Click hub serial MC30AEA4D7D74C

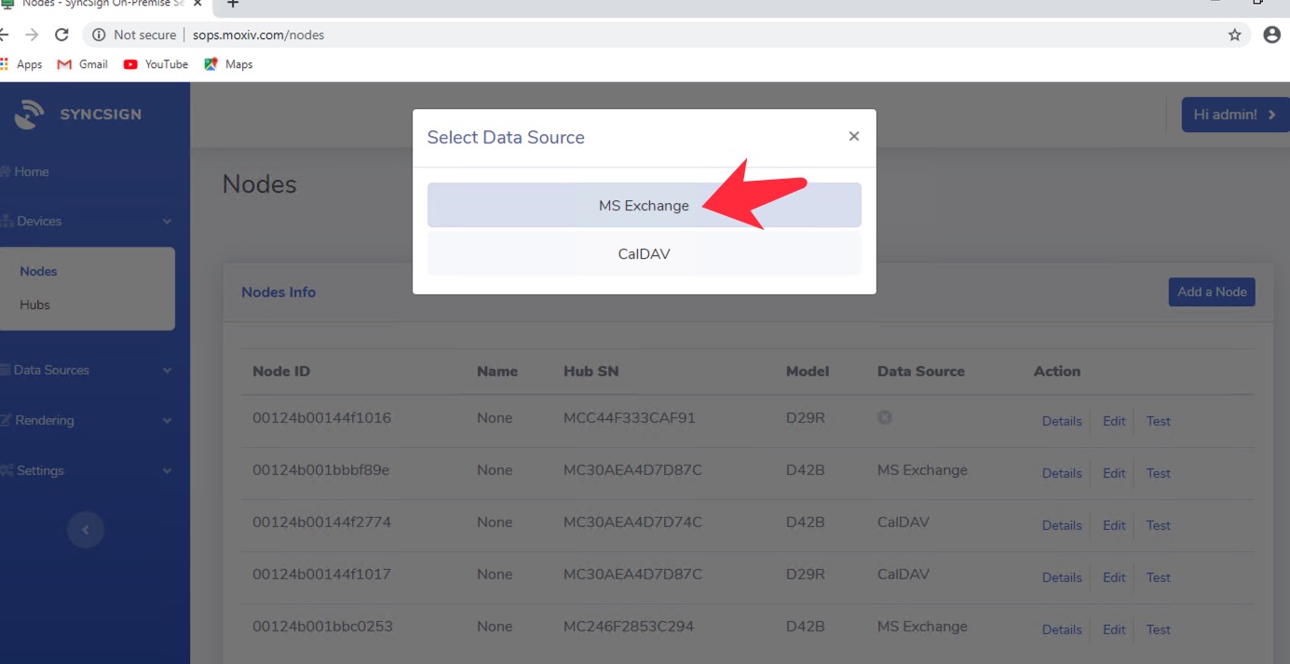pyautogui.click(x=632, y=522)
